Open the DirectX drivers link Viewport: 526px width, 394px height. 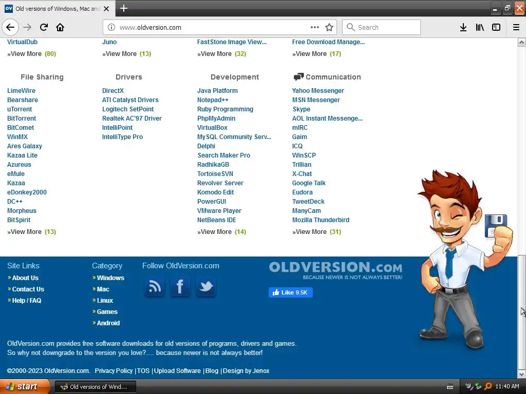(x=113, y=91)
